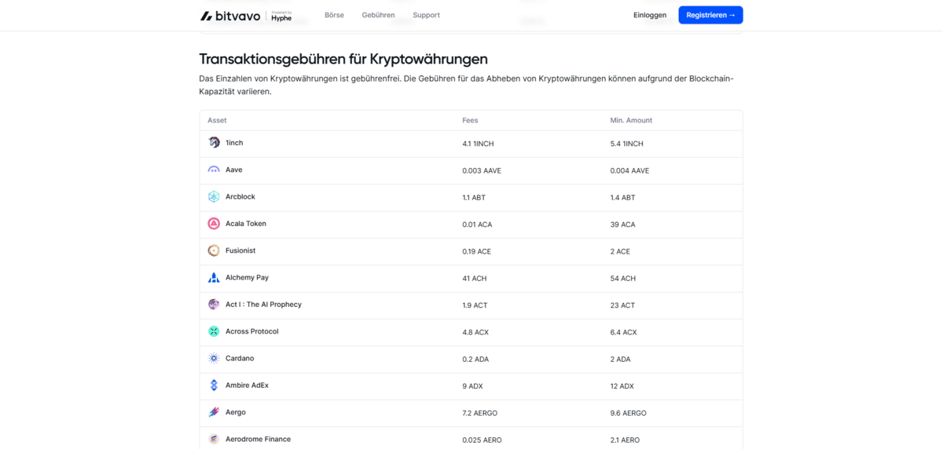Click the Across Protocol coin icon
943x449 pixels.
pos(214,331)
